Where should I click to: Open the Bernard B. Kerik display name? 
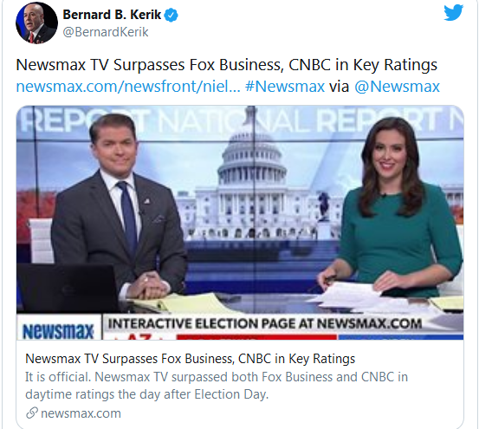[112, 15]
